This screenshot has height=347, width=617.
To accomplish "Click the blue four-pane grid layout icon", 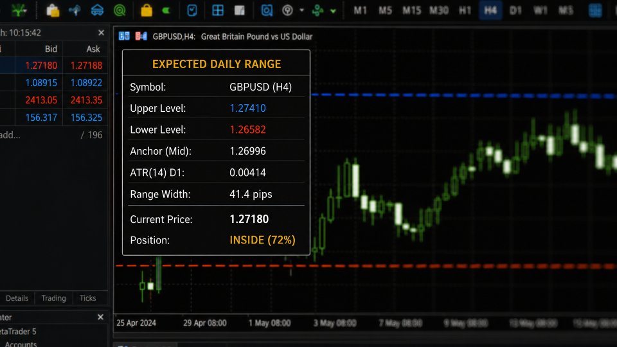I will 218,10.
